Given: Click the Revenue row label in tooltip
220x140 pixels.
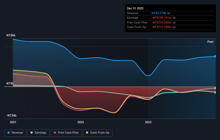Looking at the screenshot, I should 133,13.
